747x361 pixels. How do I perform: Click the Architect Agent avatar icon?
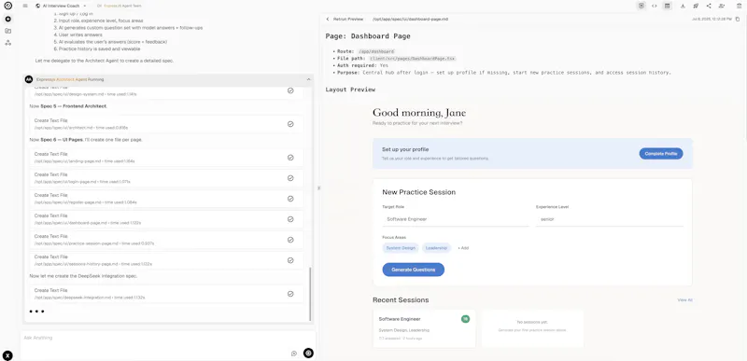(x=29, y=79)
